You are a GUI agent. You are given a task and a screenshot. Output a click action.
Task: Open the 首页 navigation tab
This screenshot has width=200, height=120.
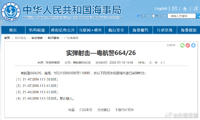(13, 30)
